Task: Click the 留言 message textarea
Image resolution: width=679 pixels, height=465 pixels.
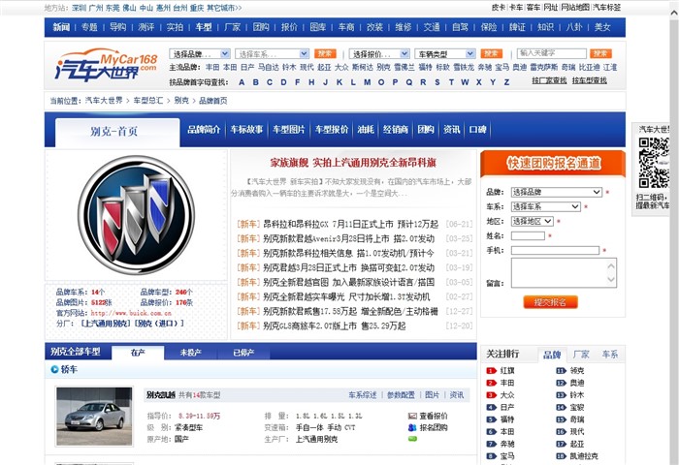Action: 564,273
